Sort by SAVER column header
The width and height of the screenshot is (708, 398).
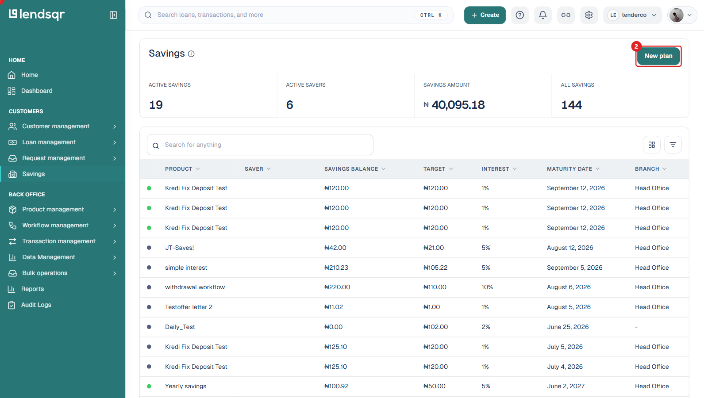[x=258, y=169]
